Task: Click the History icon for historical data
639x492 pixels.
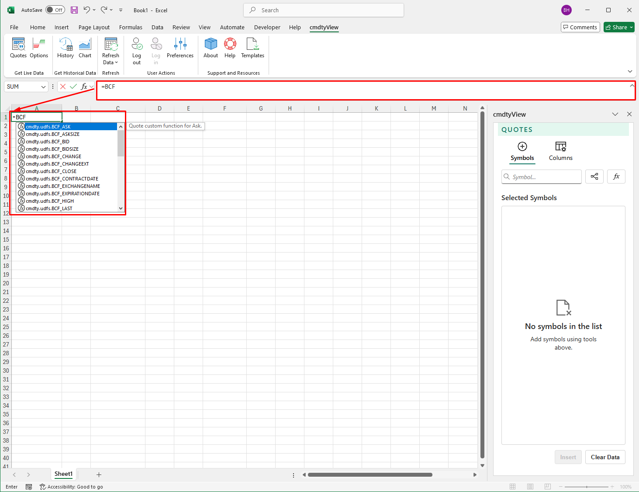Action: click(65, 48)
